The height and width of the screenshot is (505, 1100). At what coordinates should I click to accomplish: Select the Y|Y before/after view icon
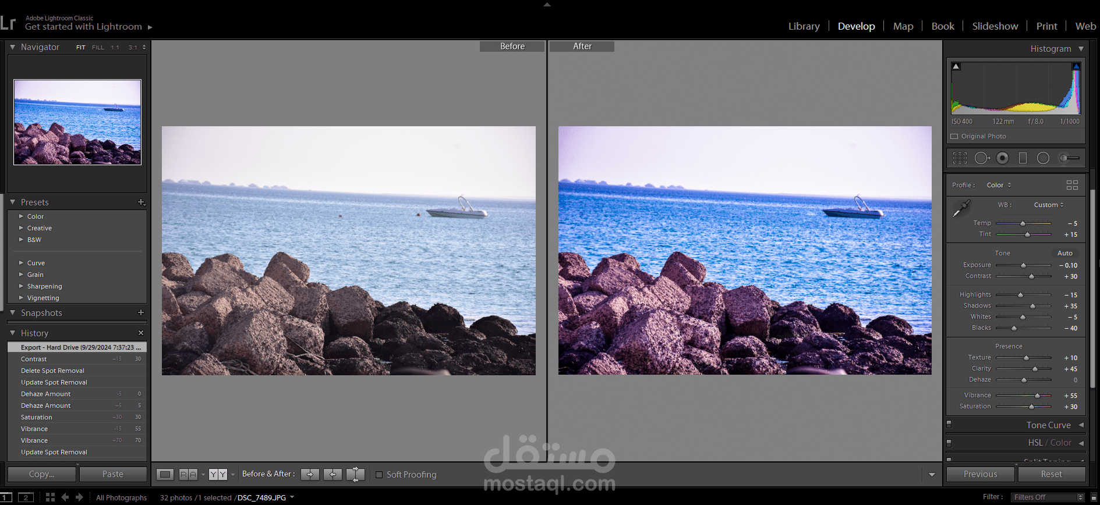coord(218,474)
